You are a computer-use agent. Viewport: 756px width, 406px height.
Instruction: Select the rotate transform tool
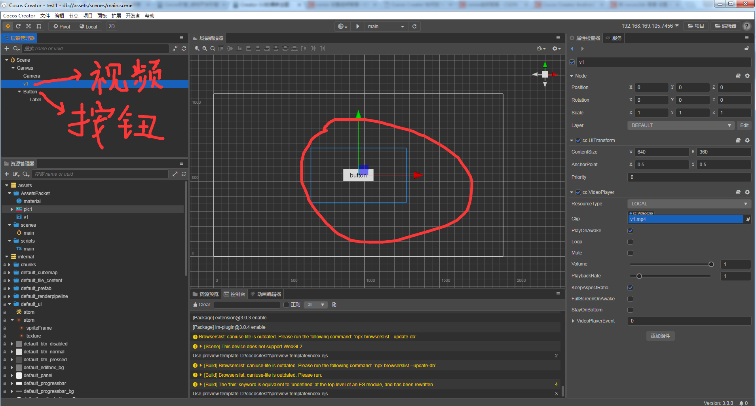point(18,26)
